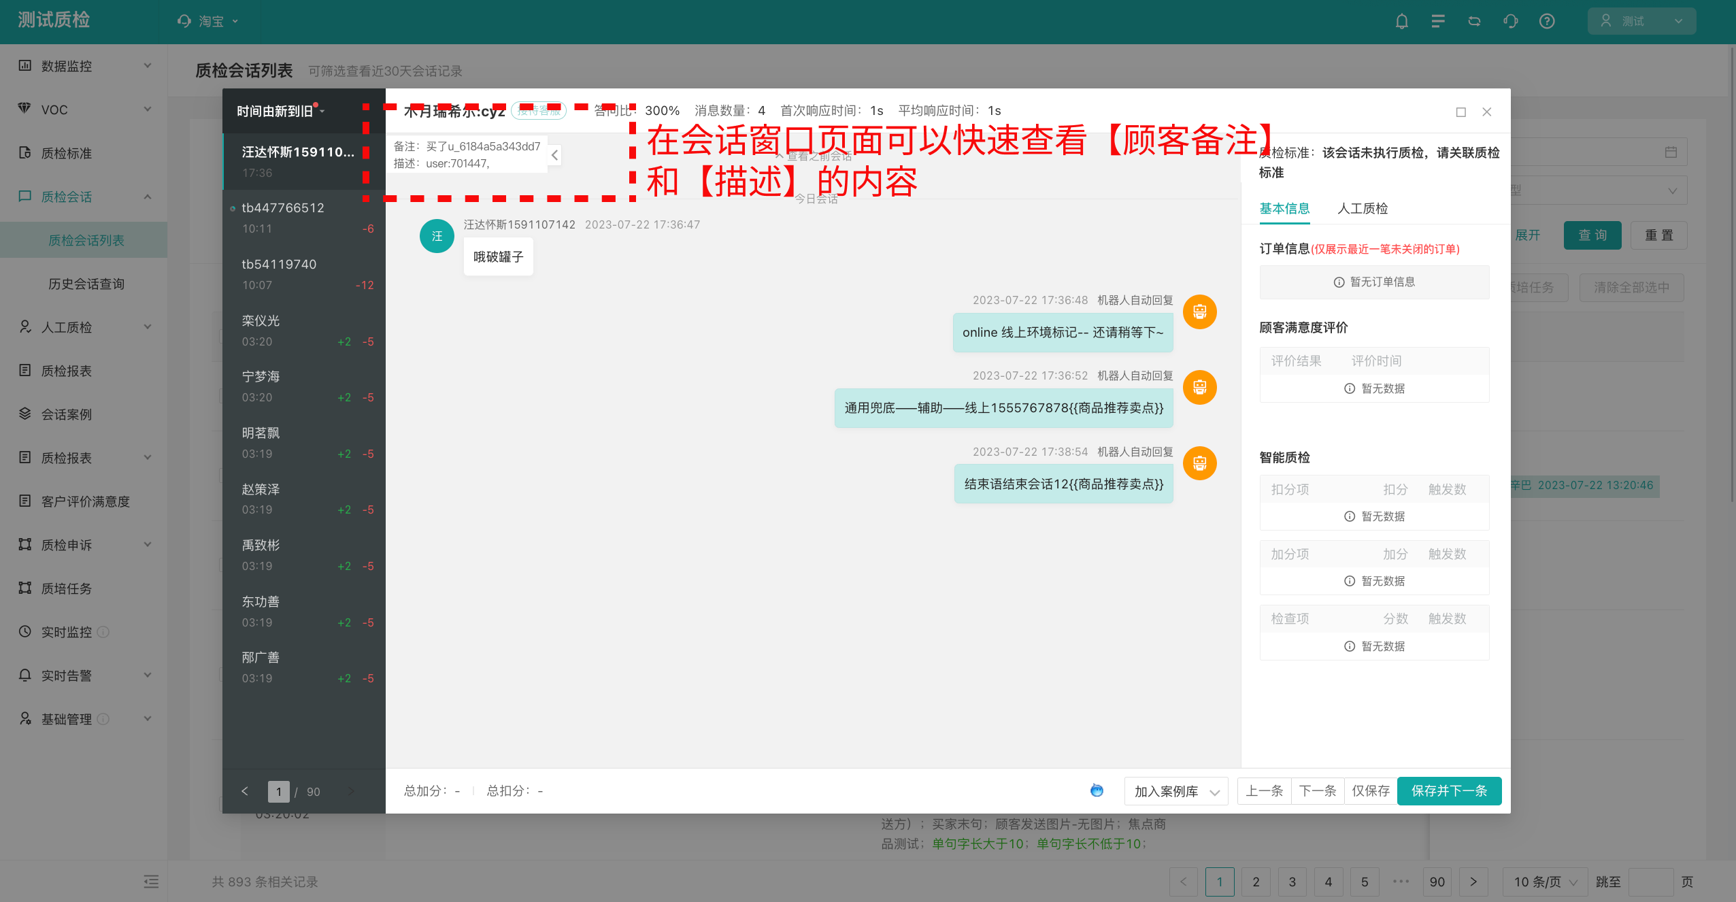Open 10 条/页 page size dropdown
This screenshot has height=902, width=1736.
point(1544,882)
